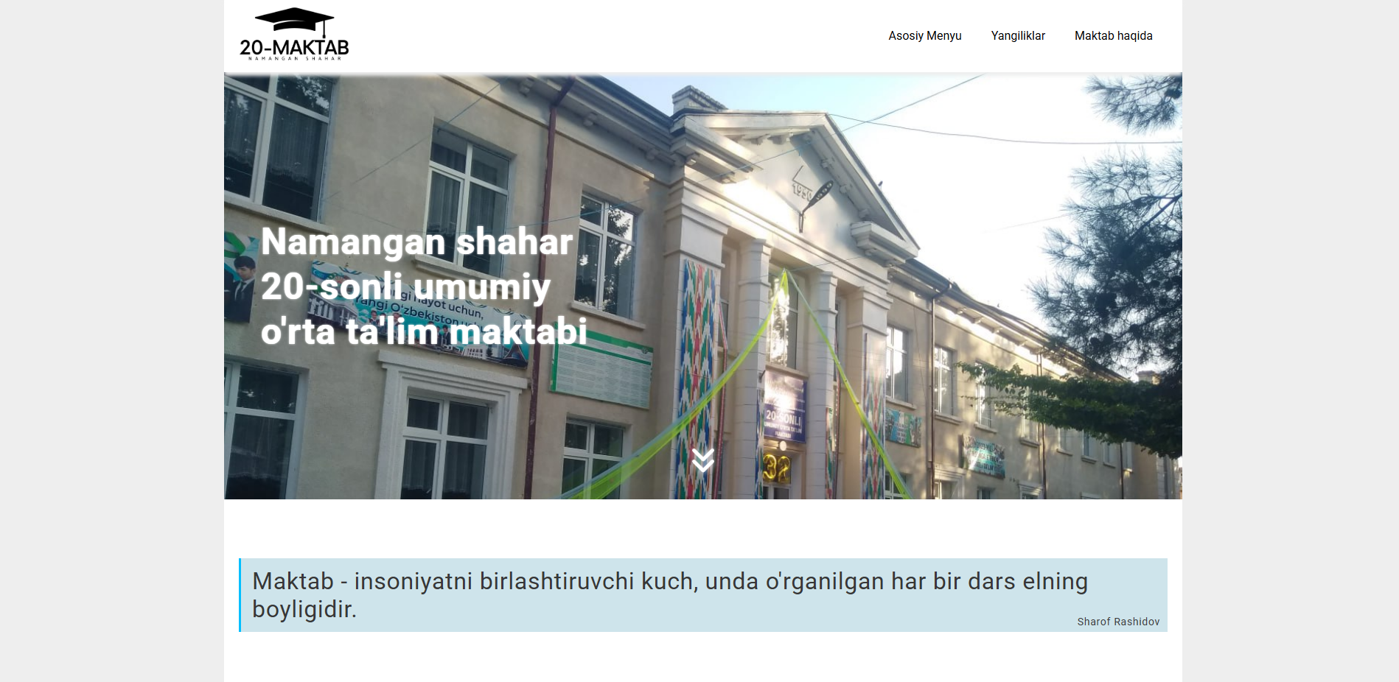Click the double chevron scroll-down arrow
Screen dimensions: 1399x682
pos(703,460)
